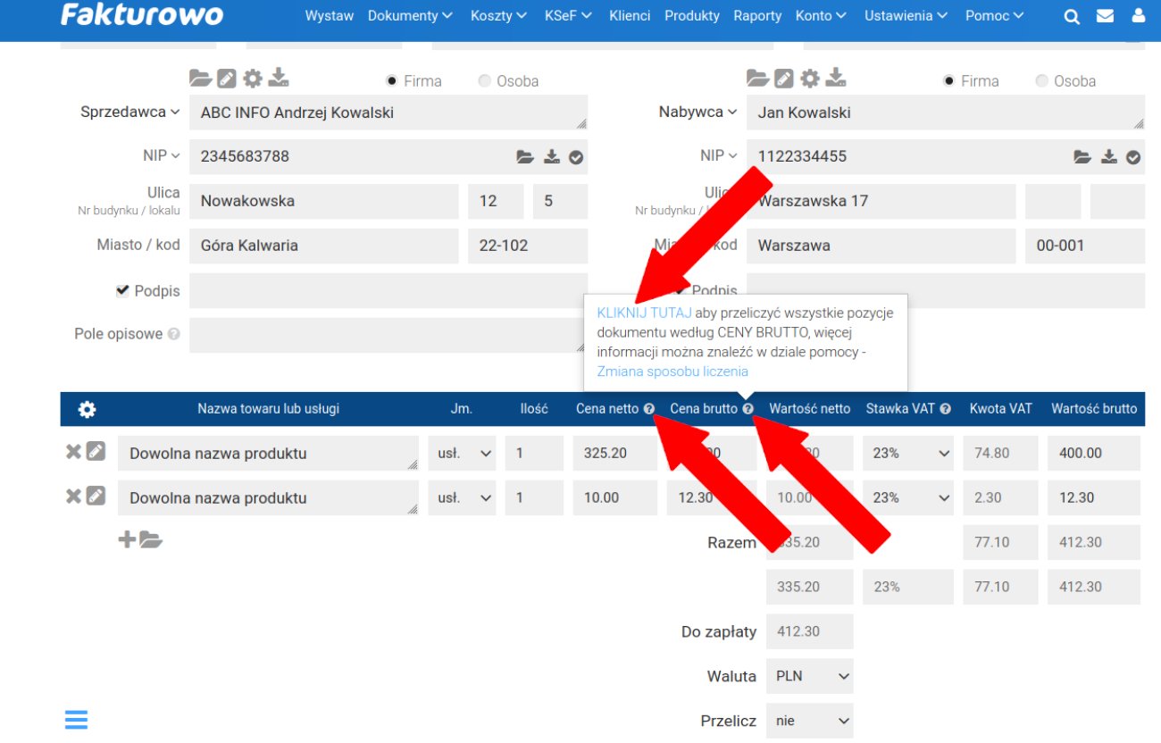Click the help icon next to Cena netto
The width and height of the screenshot is (1161, 743).
(x=649, y=409)
